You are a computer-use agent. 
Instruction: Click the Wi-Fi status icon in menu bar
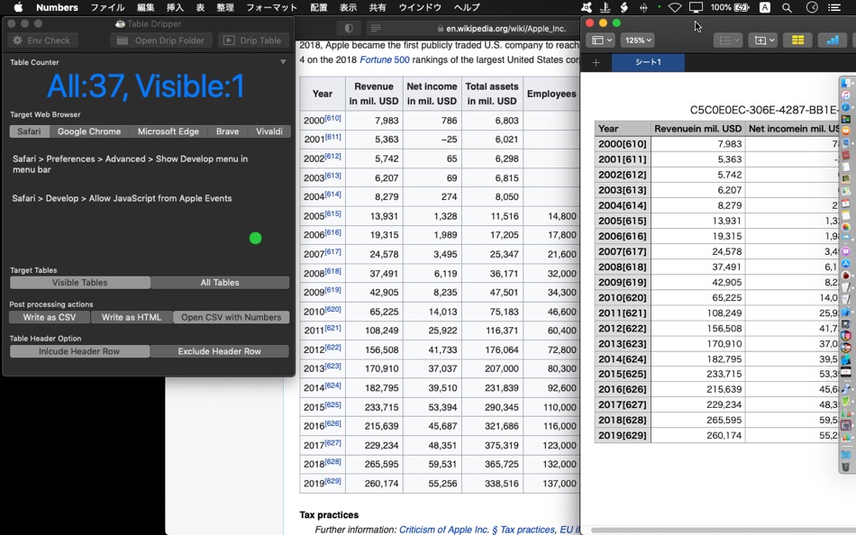click(x=675, y=7)
